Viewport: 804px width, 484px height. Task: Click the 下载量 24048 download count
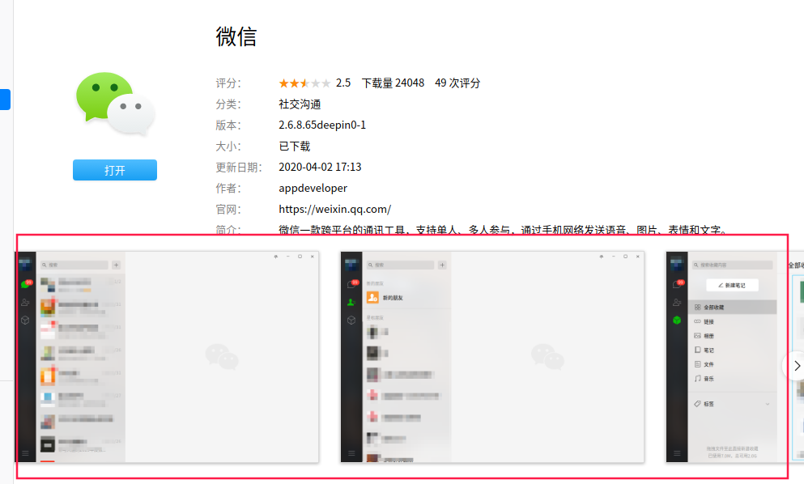[x=393, y=83]
